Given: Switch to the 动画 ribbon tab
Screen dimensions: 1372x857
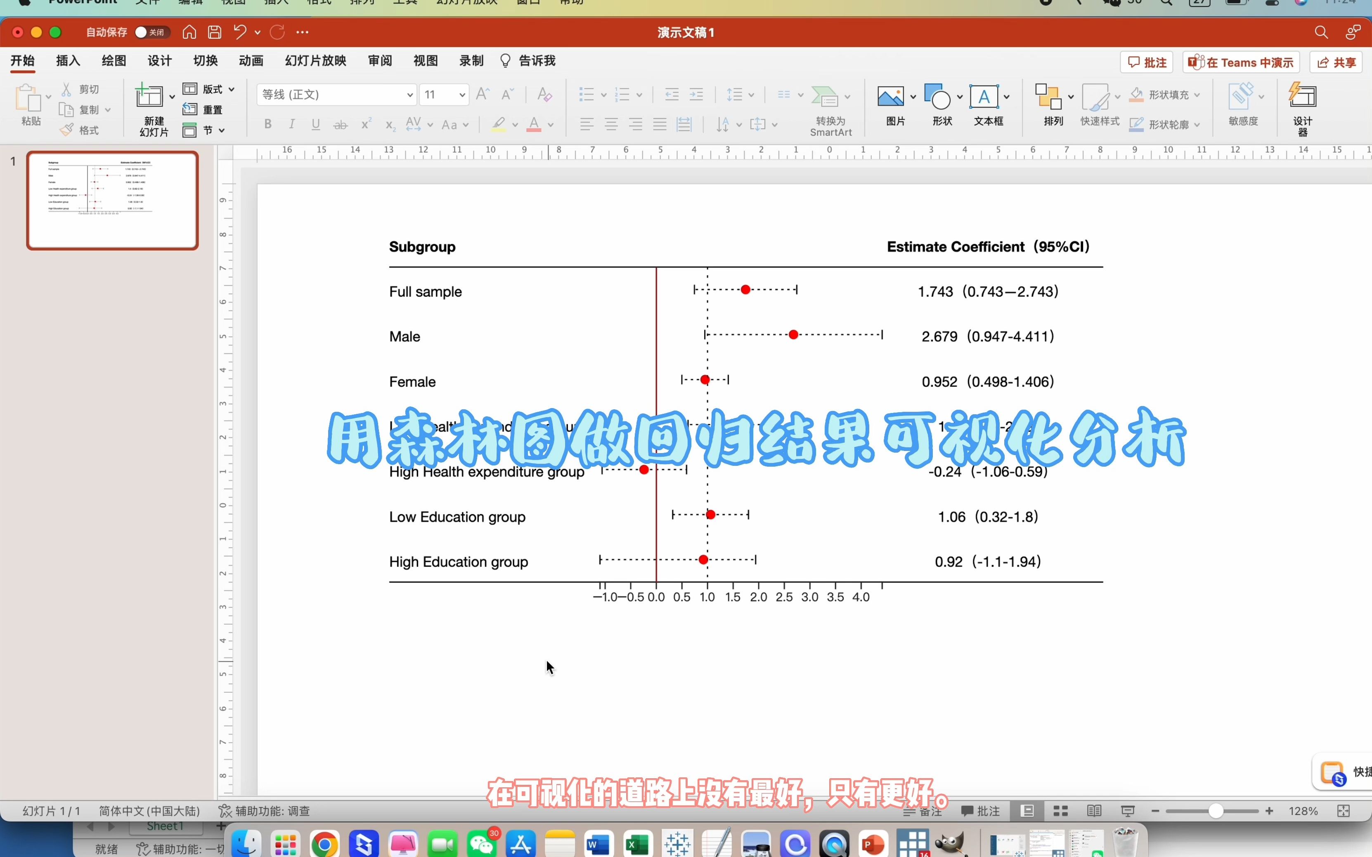Looking at the screenshot, I should coord(251,61).
